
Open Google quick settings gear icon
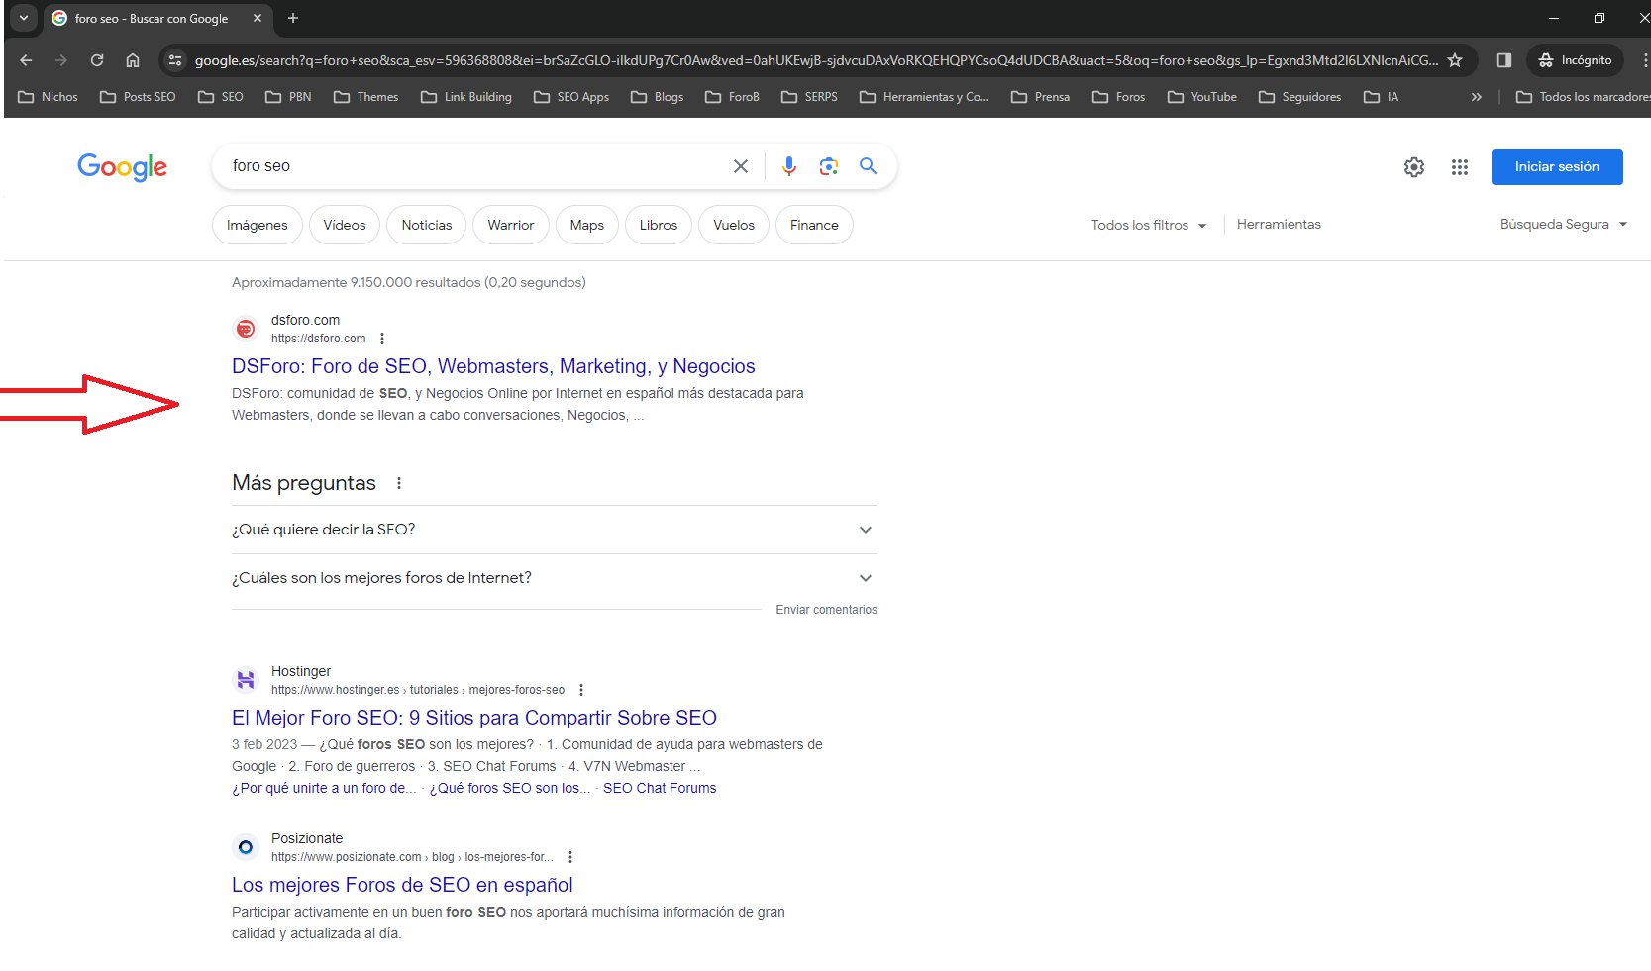click(1413, 167)
